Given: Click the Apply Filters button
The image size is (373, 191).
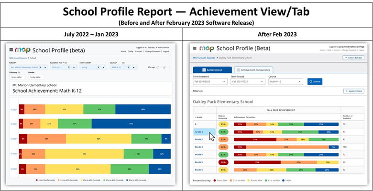Looking at the screenshot, I should [x=353, y=90].
